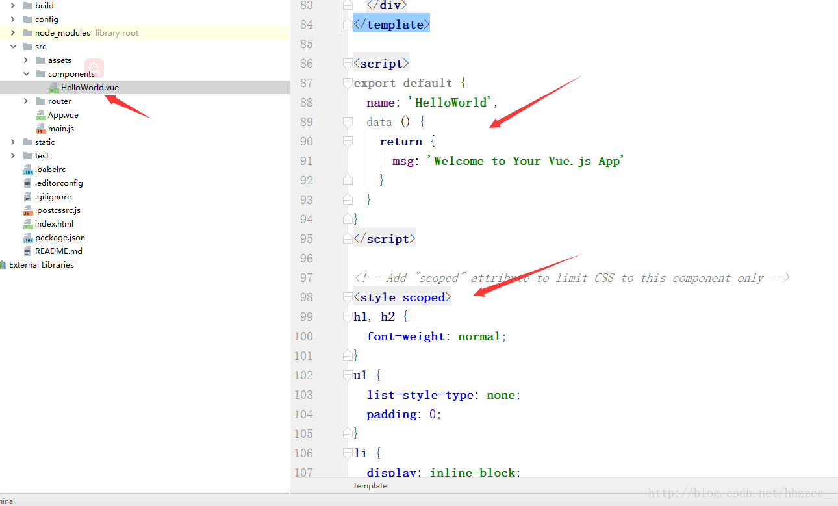Image resolution: width=838 pixels, height=506 pixels.
Task: Expand the test folder chevron
Action: (x=13, y=156)
